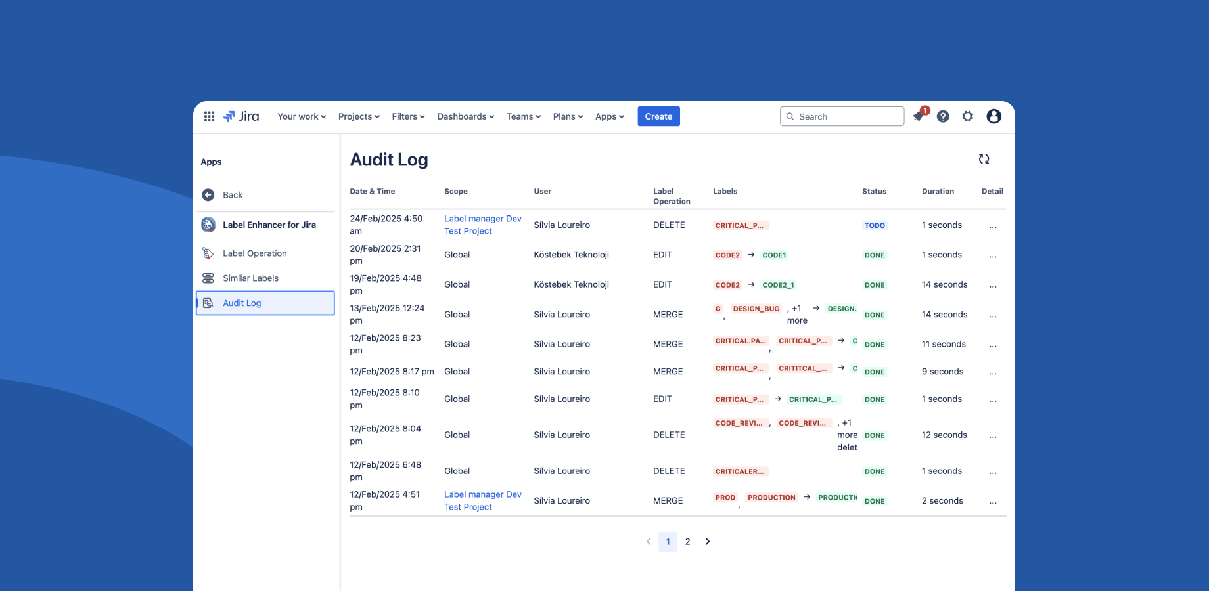Select page 1 in pagination
This screenshot has height=591, width=1209.
coord(668,542)
